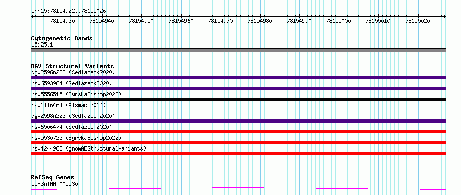The width and height of the screenshot is (461, 195).
Task: Click ruler position 78154950
Action: 141,21
